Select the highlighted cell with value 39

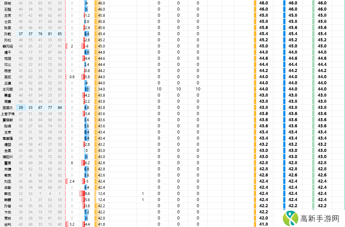(21, 108)
